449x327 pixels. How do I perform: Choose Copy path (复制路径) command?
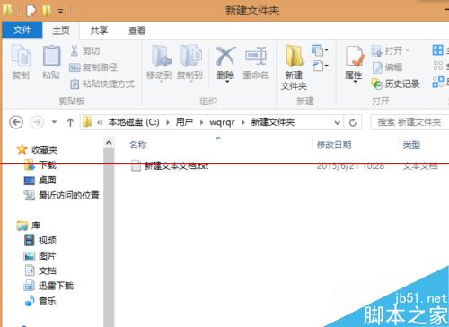pyautogui.click(x=93, y=67)
